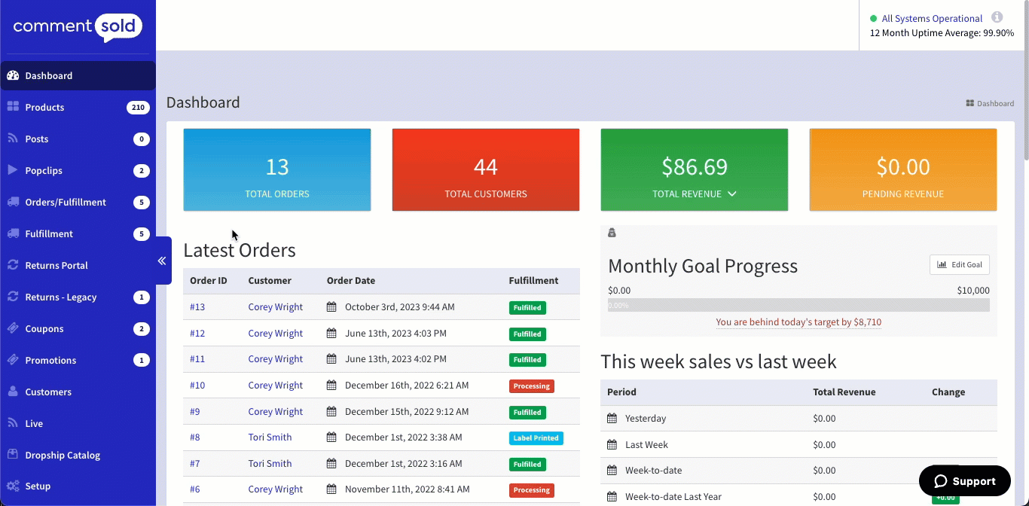Open the Orders/Fulfillment menu item
This screenshot has width=1029, height=506.
click(x=66, y=202)
